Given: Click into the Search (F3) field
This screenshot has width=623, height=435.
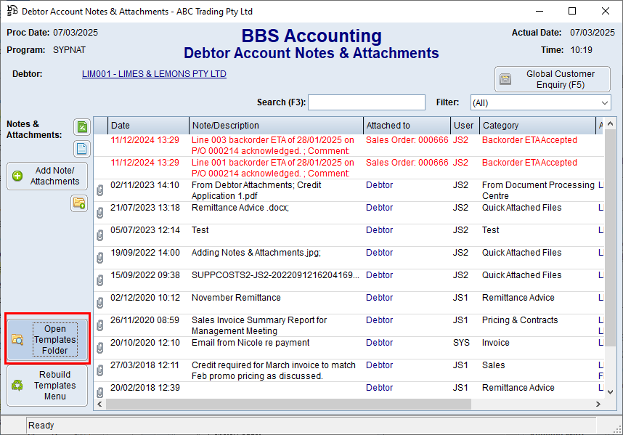Looking at the screenshot, I should (367, 102).
